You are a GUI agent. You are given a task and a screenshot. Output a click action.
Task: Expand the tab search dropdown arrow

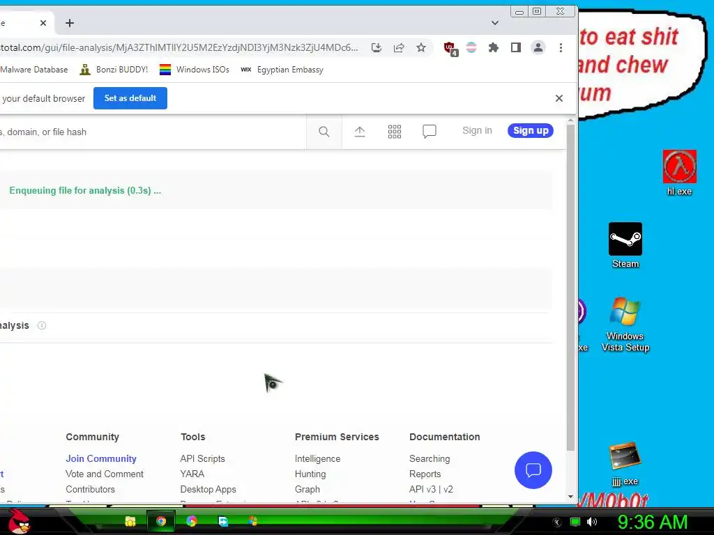click(495, 23)
